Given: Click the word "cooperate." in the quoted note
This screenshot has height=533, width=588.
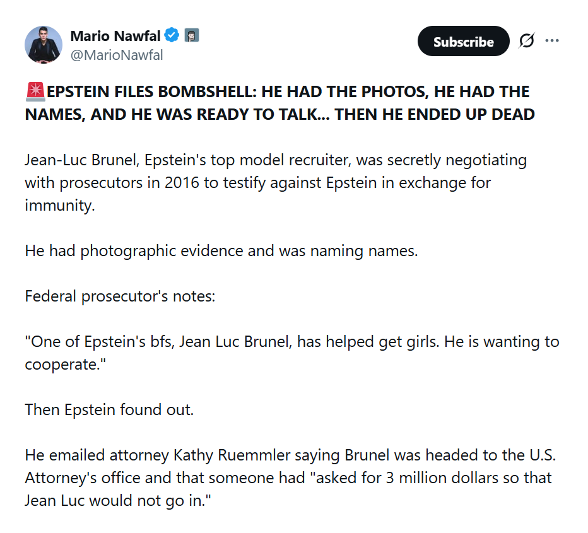Looking at the screenshot, I should click(64, 365).
